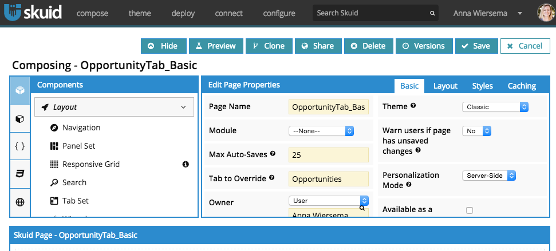Screen dimensions: 556x251
Task: Click the Save button
Action: point(476,46)
